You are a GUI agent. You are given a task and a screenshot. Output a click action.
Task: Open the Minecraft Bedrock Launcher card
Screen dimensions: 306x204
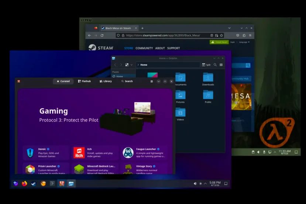click(95, 169)
